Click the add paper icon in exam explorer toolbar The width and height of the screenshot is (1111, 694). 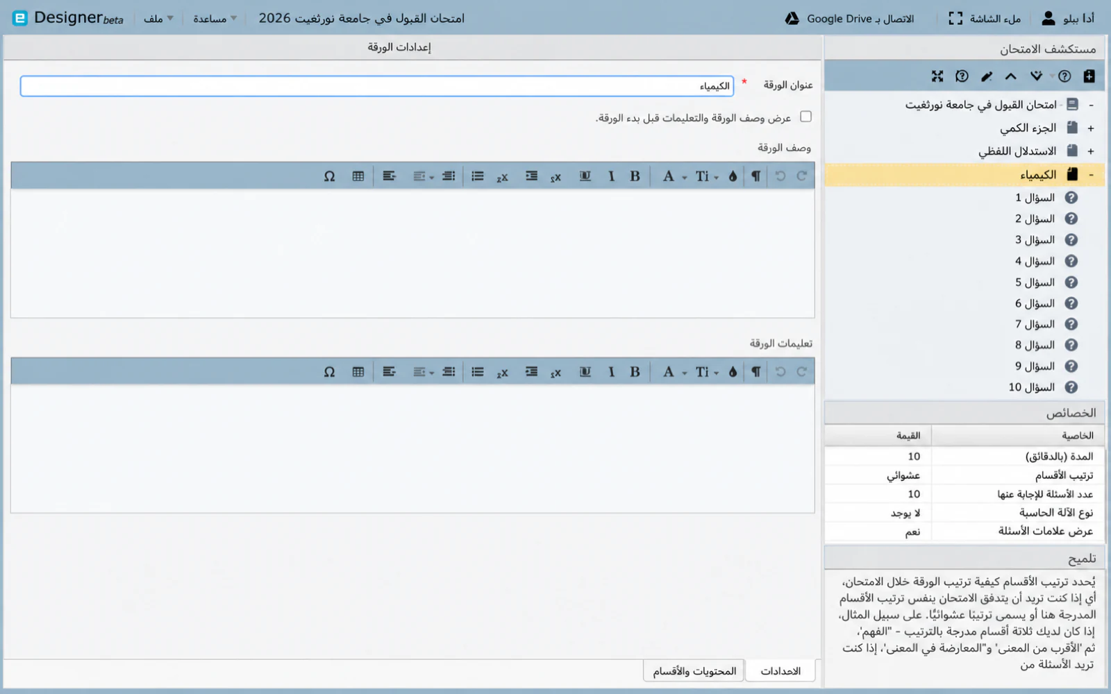point(1089,76)
